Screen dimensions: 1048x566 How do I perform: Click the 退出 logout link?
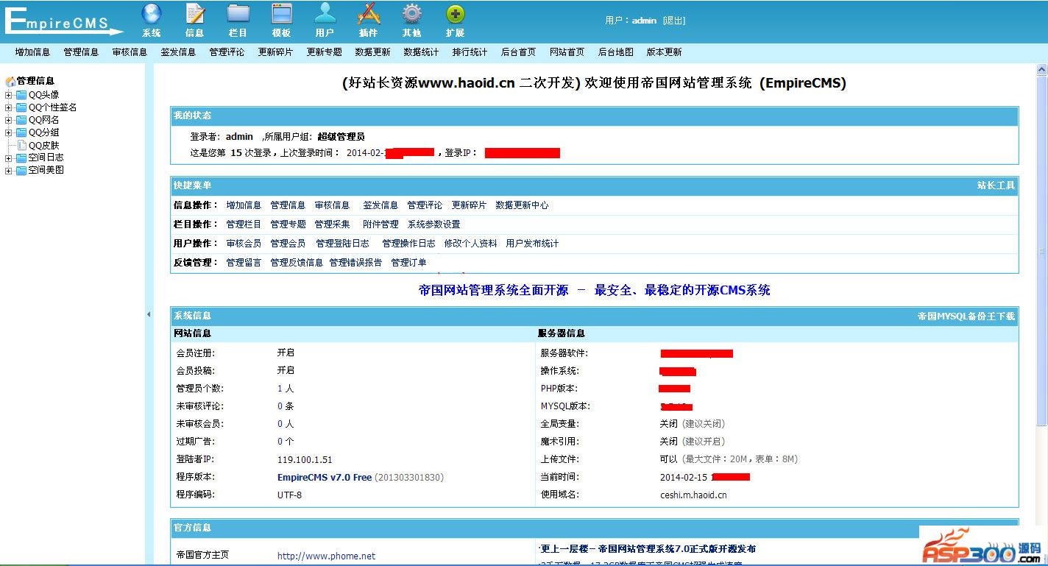click(673, 21)
